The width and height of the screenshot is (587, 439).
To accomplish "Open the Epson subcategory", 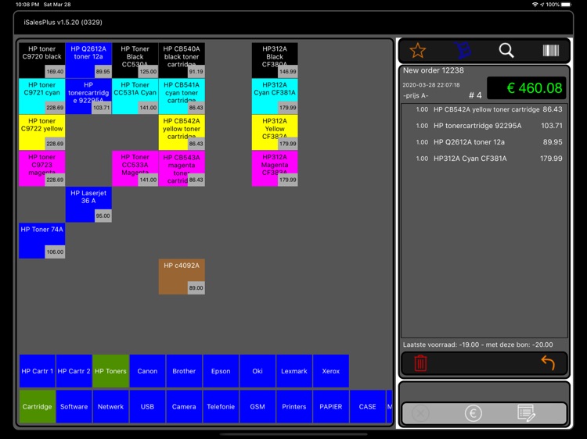I will point(221,371).
